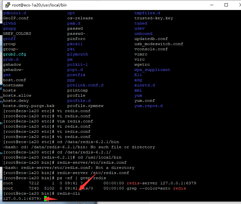The width and height of the screenshot is (241, 204).
Task: Click the opt directory name
Action: 71,13
